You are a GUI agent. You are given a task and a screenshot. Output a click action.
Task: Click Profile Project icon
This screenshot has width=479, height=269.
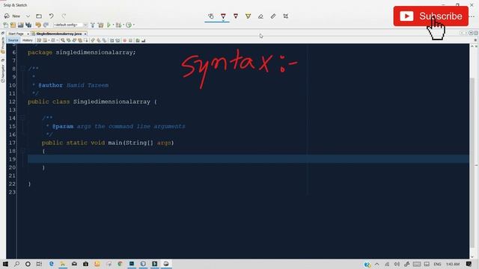click(x=129, y=25)
